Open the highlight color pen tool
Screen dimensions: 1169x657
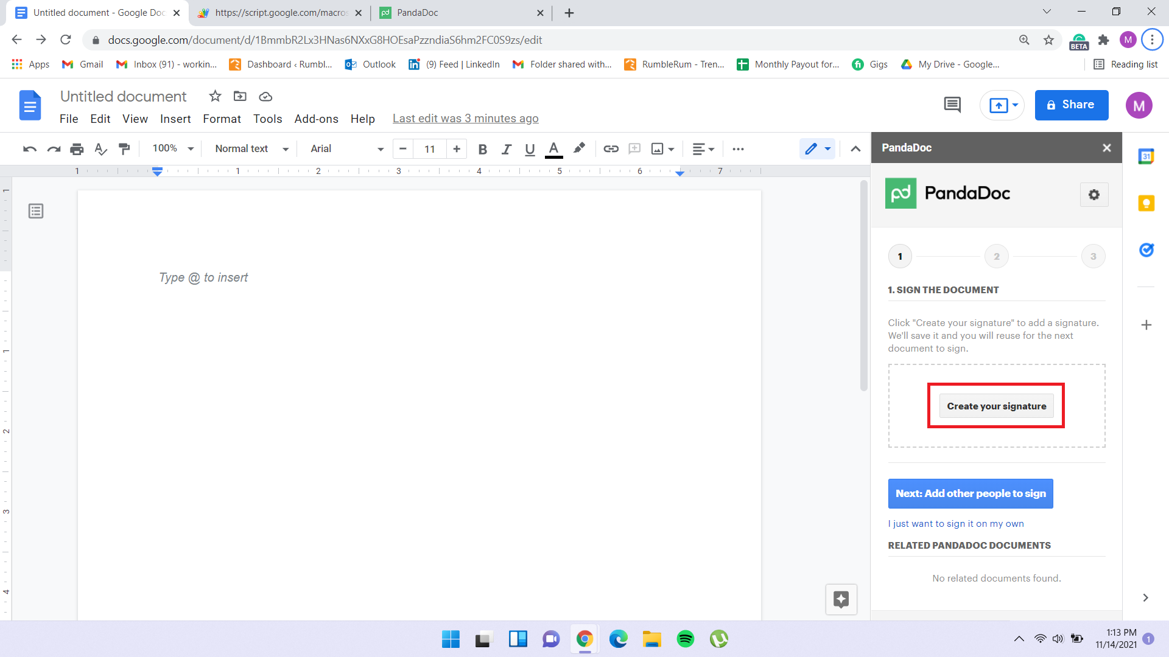coord(579,148)
